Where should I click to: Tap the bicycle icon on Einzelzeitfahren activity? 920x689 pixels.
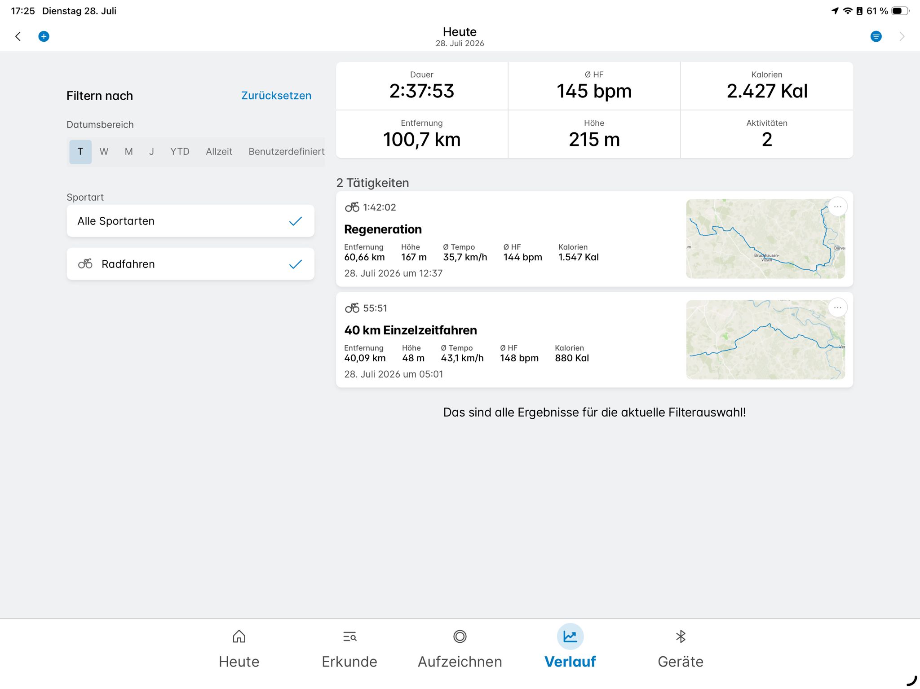point(352,308)
